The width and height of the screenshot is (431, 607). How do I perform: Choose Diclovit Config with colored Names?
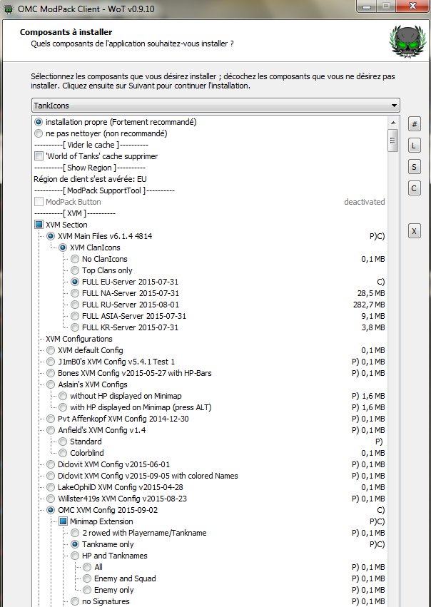tap(51, 476)
